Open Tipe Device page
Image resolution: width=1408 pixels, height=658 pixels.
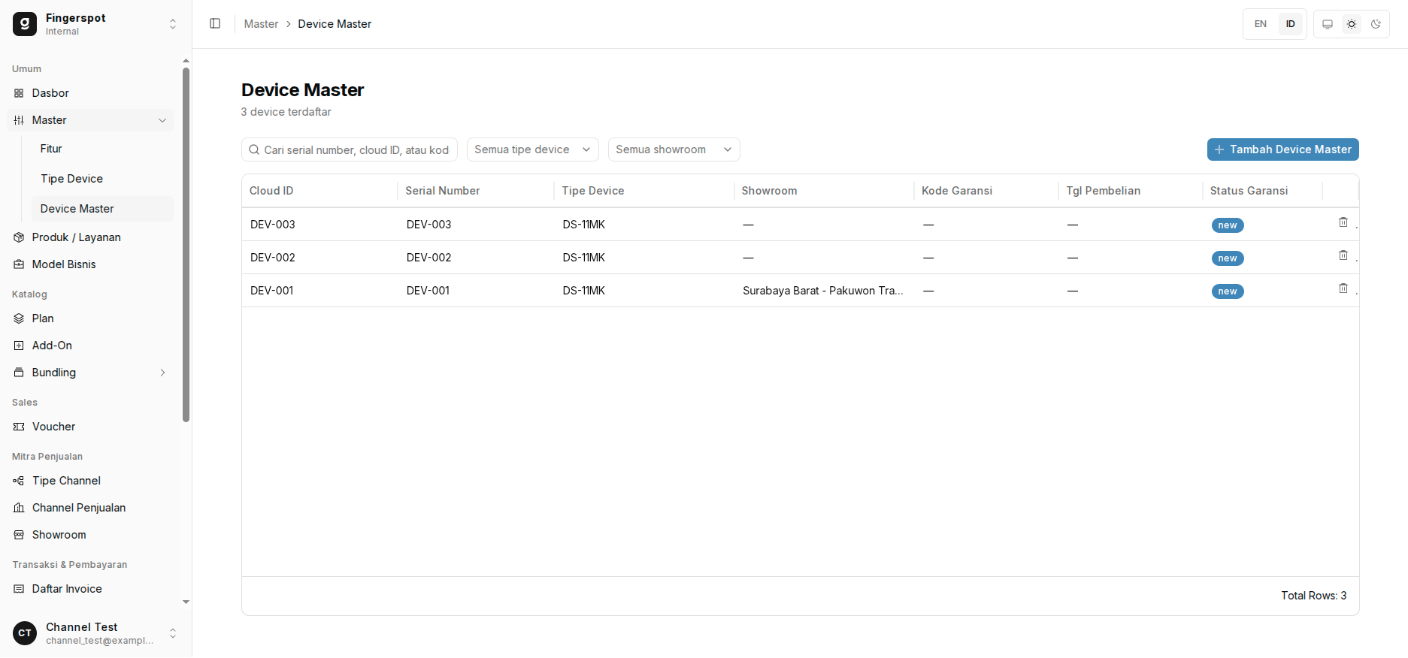(102, 179)
